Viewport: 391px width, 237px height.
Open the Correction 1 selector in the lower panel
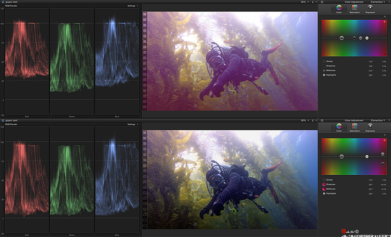380,120
